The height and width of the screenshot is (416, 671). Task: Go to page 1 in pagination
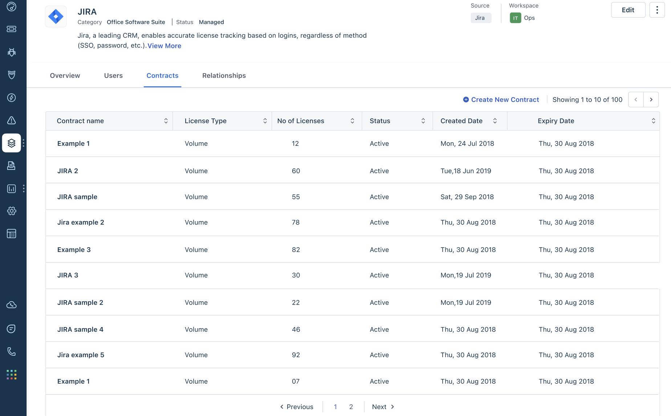click(335, 407)
